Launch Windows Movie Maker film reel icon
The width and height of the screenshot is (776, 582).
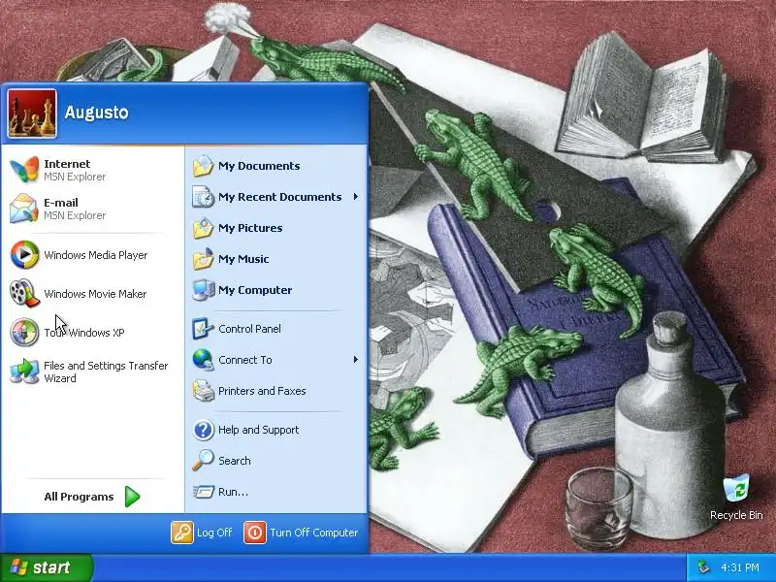pos(24,294)
